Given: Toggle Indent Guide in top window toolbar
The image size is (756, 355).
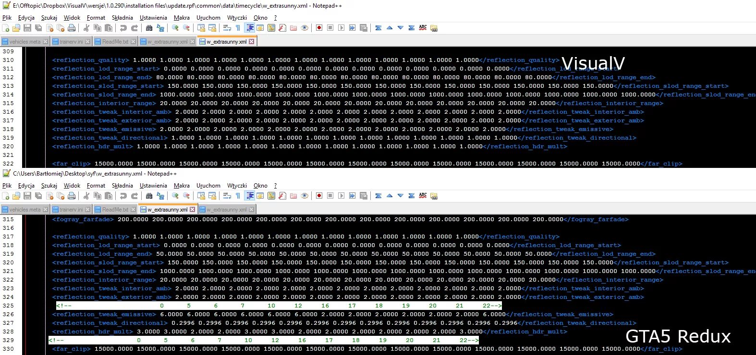Looking at the screenshot, I should point(250,28).
